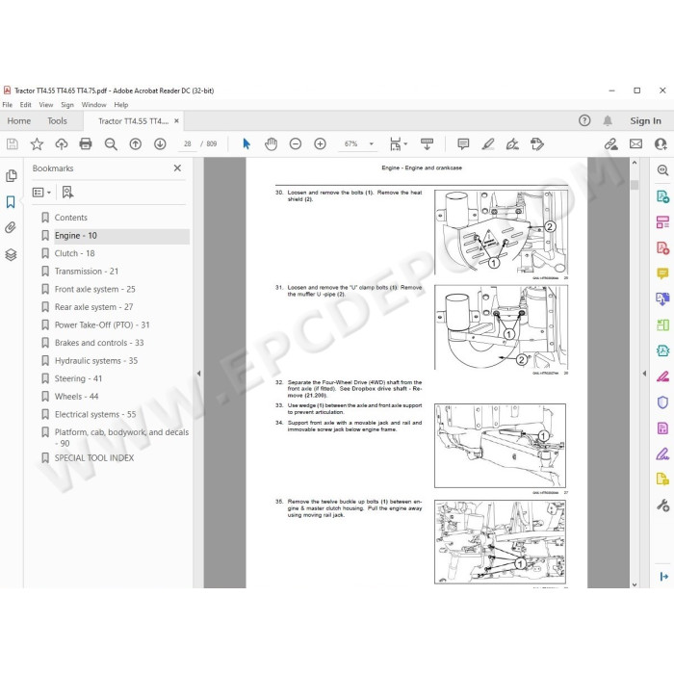Select the Engine - 10 bookmark

tap(76, 236)
